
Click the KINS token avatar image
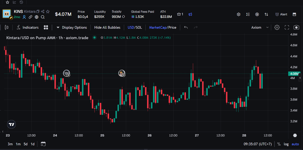coord(7,14)
